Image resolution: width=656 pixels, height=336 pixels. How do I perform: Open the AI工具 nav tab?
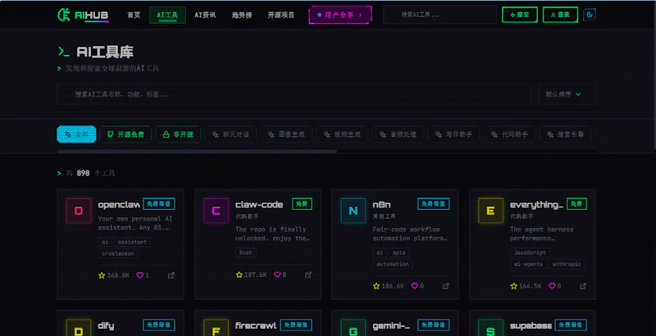coord(167,15)
